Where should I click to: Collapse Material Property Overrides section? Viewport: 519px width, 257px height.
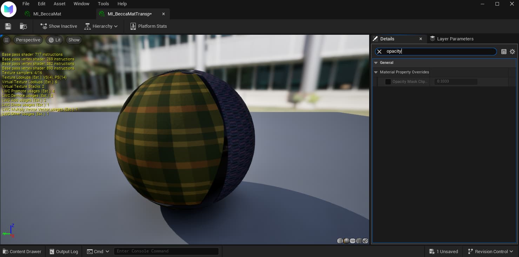coord(376,72)
